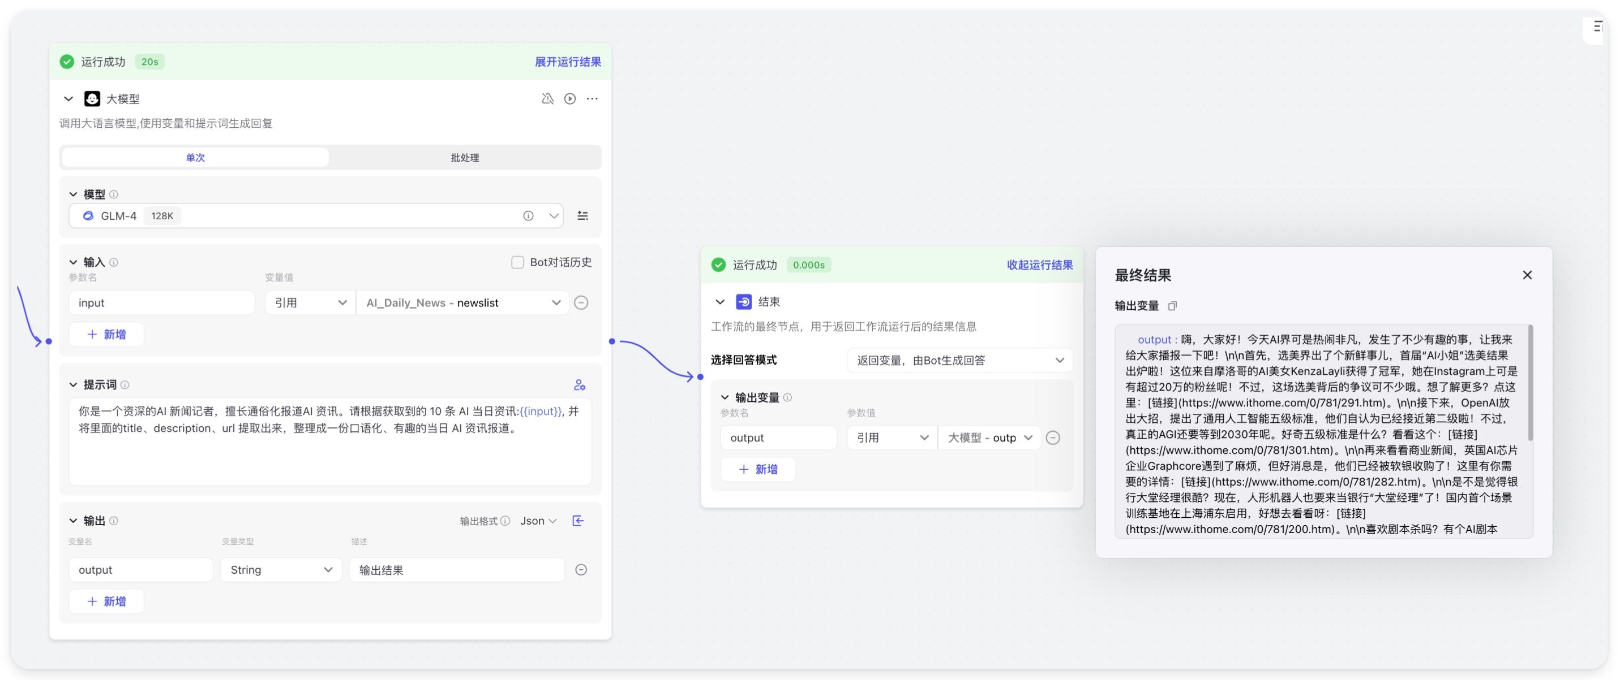Click the import icon next to Json format

pos(578,521)
